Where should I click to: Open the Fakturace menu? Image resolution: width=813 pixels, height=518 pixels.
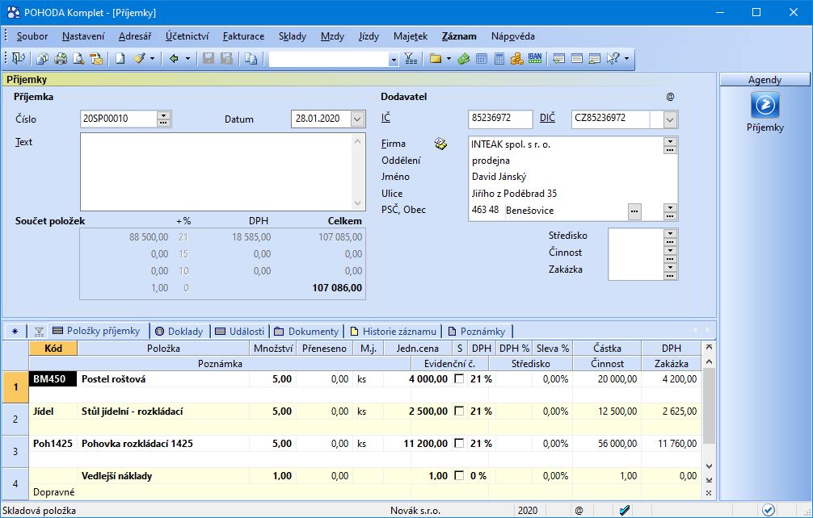pos(244,36)
